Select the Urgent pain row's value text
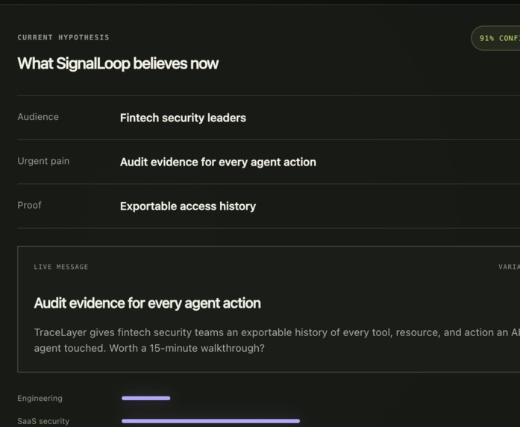 (x=218, y=162)
